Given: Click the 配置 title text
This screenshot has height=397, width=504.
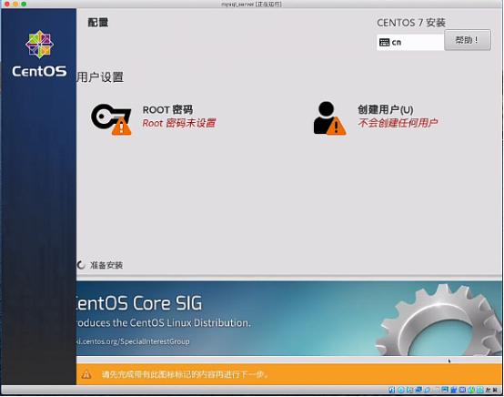Looking at the screenshot, I should click(x=98, y=23).
